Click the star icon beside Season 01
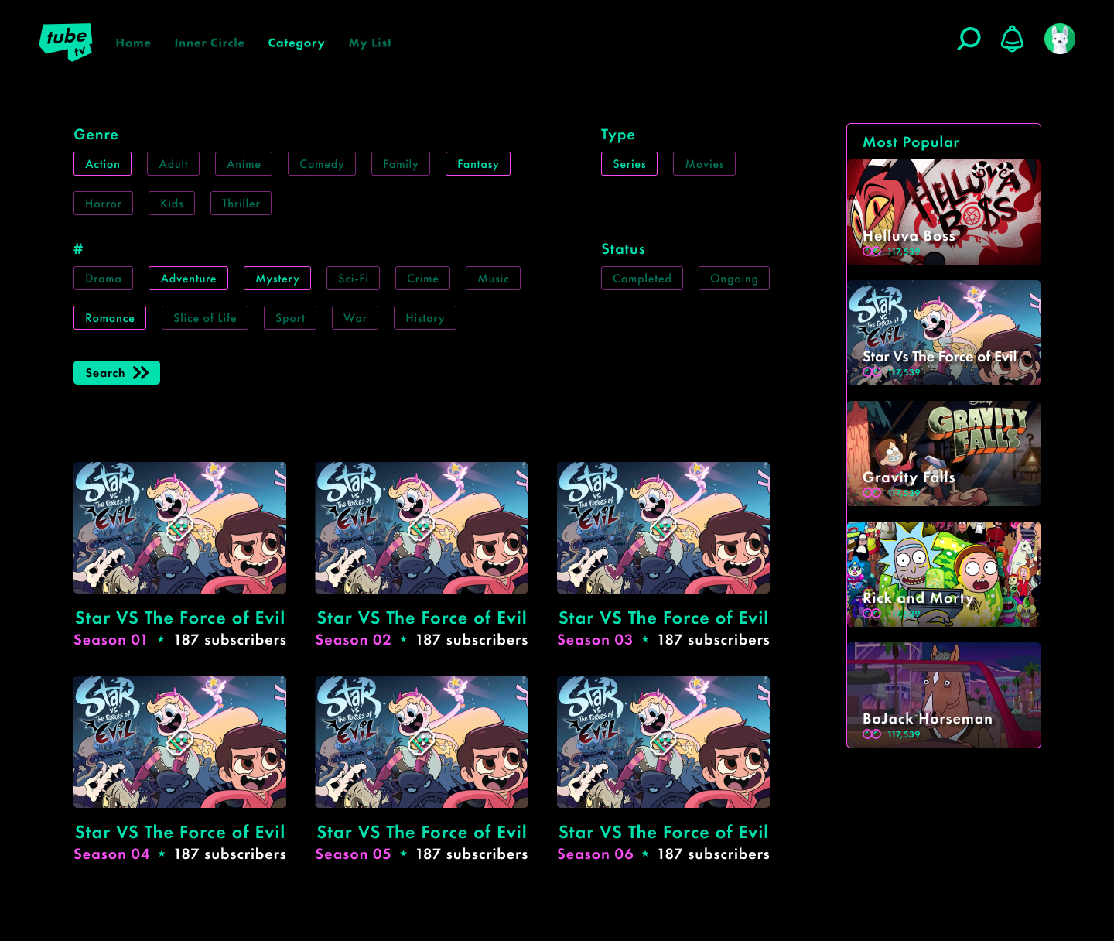1114x941 pixels. [161, 639]
